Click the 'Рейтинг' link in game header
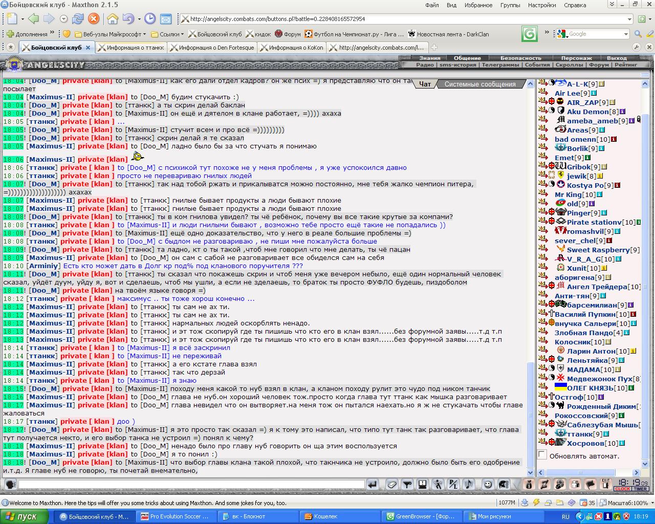655x524 pixels. coord(626,65)
